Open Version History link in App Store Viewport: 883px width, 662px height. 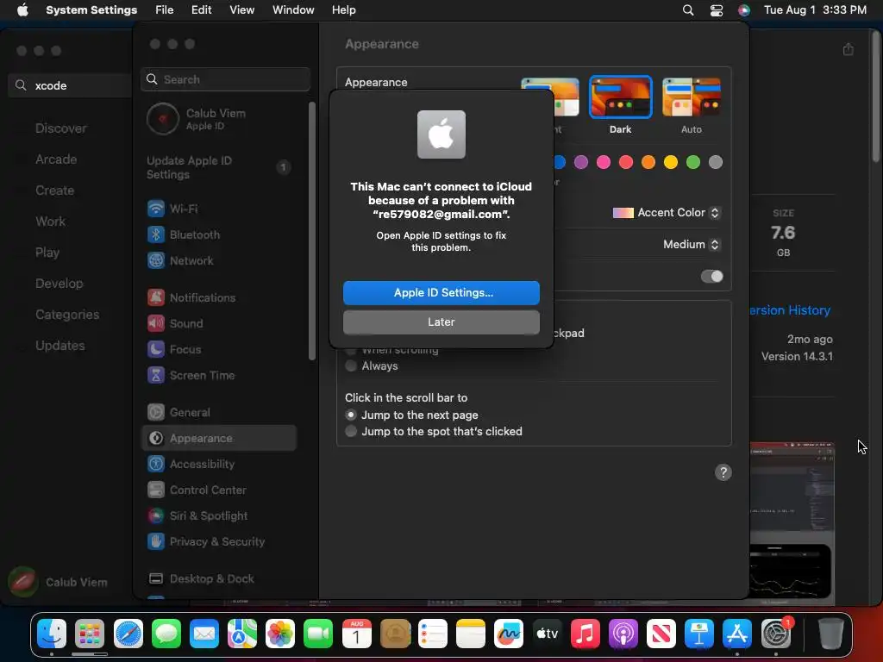pyautogui.click(x=789, y=310)
